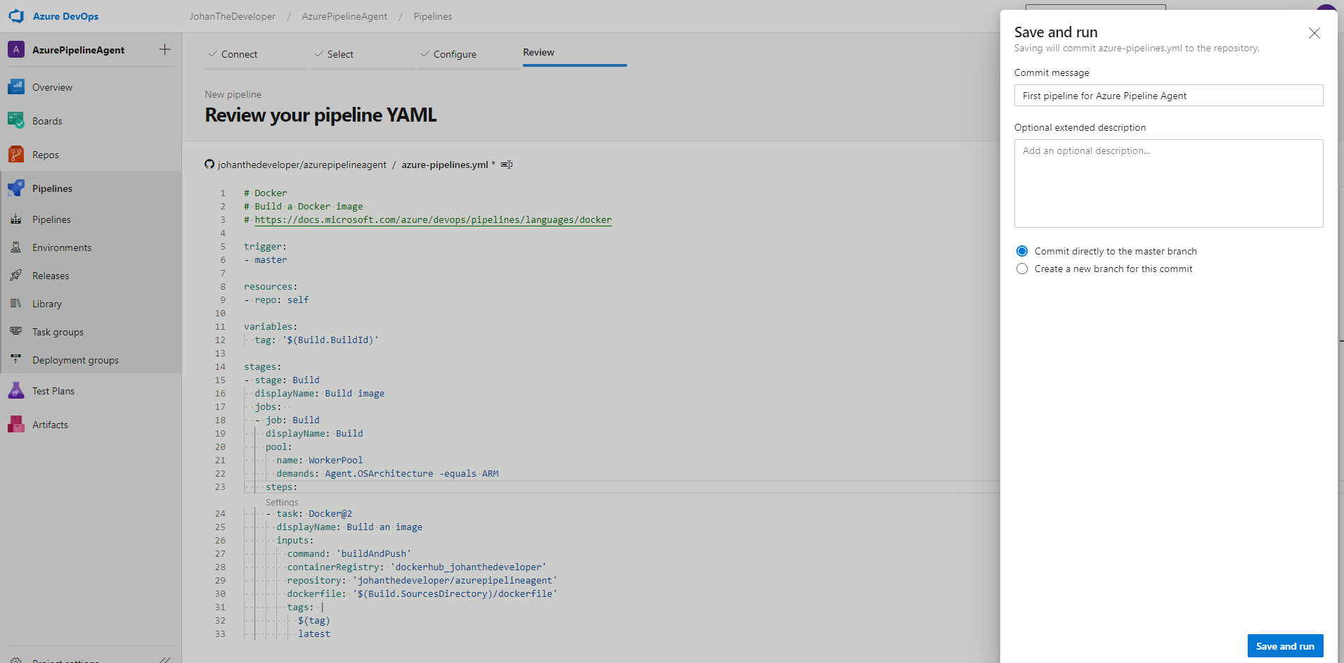Open the Artifacts icon
The image size is (1344, 663).
tap(16, 425)
